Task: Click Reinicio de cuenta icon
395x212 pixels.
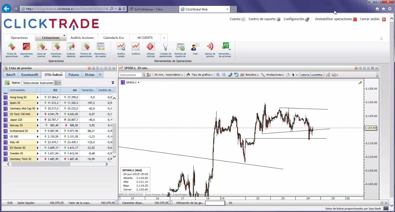Action: [x=180, y=50]
